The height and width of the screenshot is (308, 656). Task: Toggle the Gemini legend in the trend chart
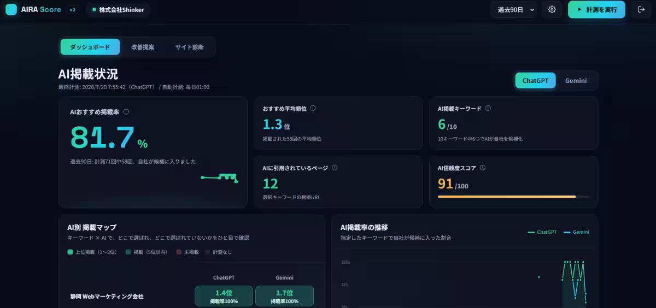pos(576,232)
